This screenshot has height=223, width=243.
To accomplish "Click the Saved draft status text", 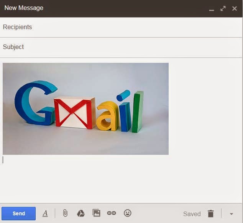I will tap(192, 214).
